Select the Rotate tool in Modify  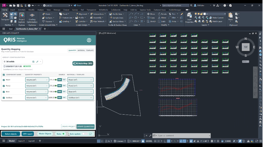click(162, 14)
